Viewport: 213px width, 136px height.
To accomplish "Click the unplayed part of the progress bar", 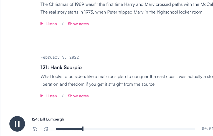I will pyautogui.click(x=139, y=129).
